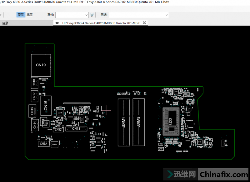Screen dimensions: 250x182
Task: Select the U23 chip component
Action: point(60,112)
